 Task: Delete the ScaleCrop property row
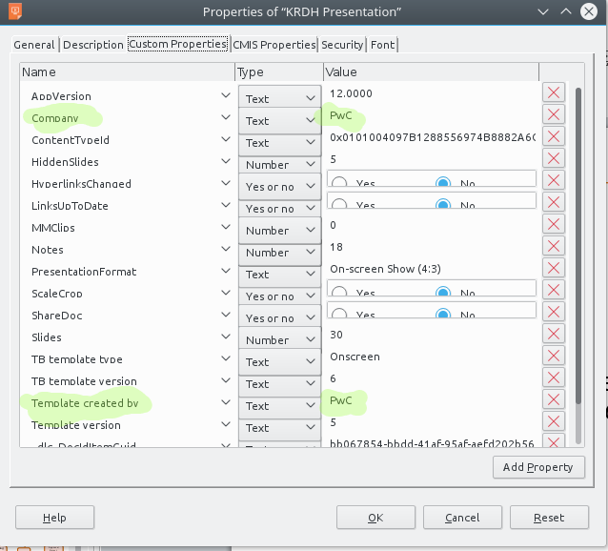pyautogui.click(x=554, y=290)
